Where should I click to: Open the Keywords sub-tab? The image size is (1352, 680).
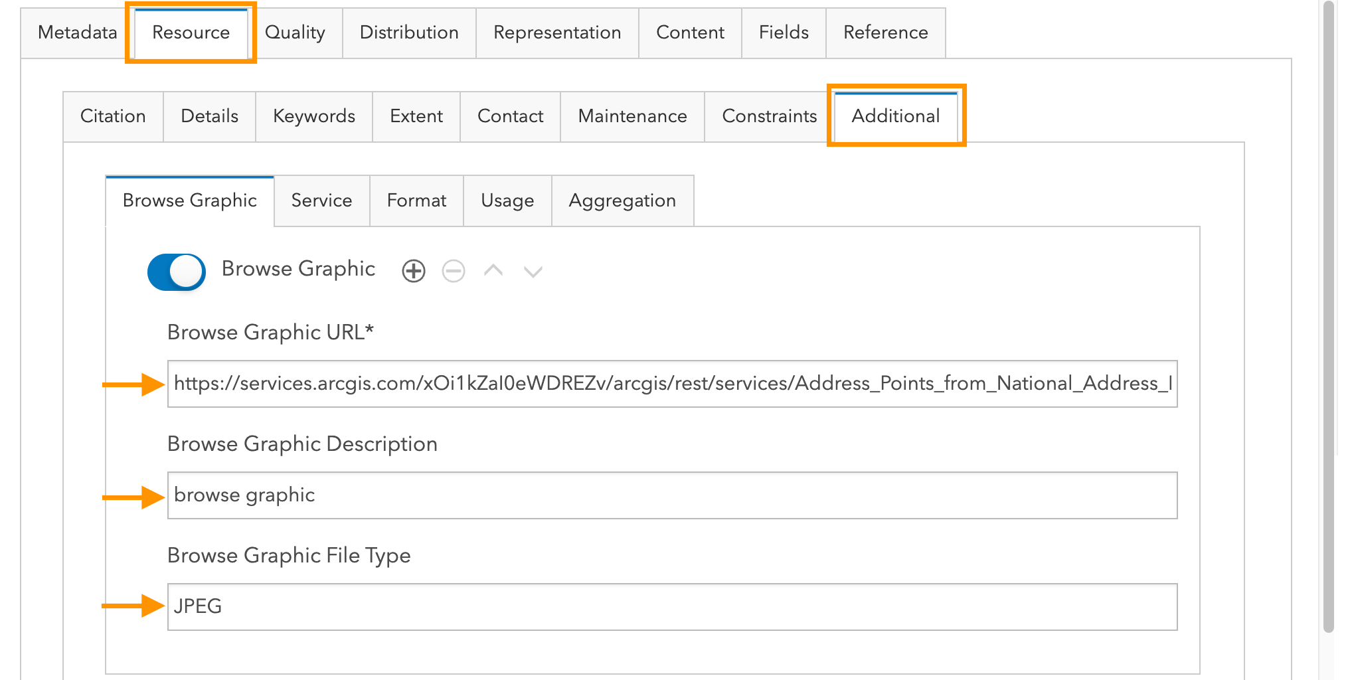(313, 116)
